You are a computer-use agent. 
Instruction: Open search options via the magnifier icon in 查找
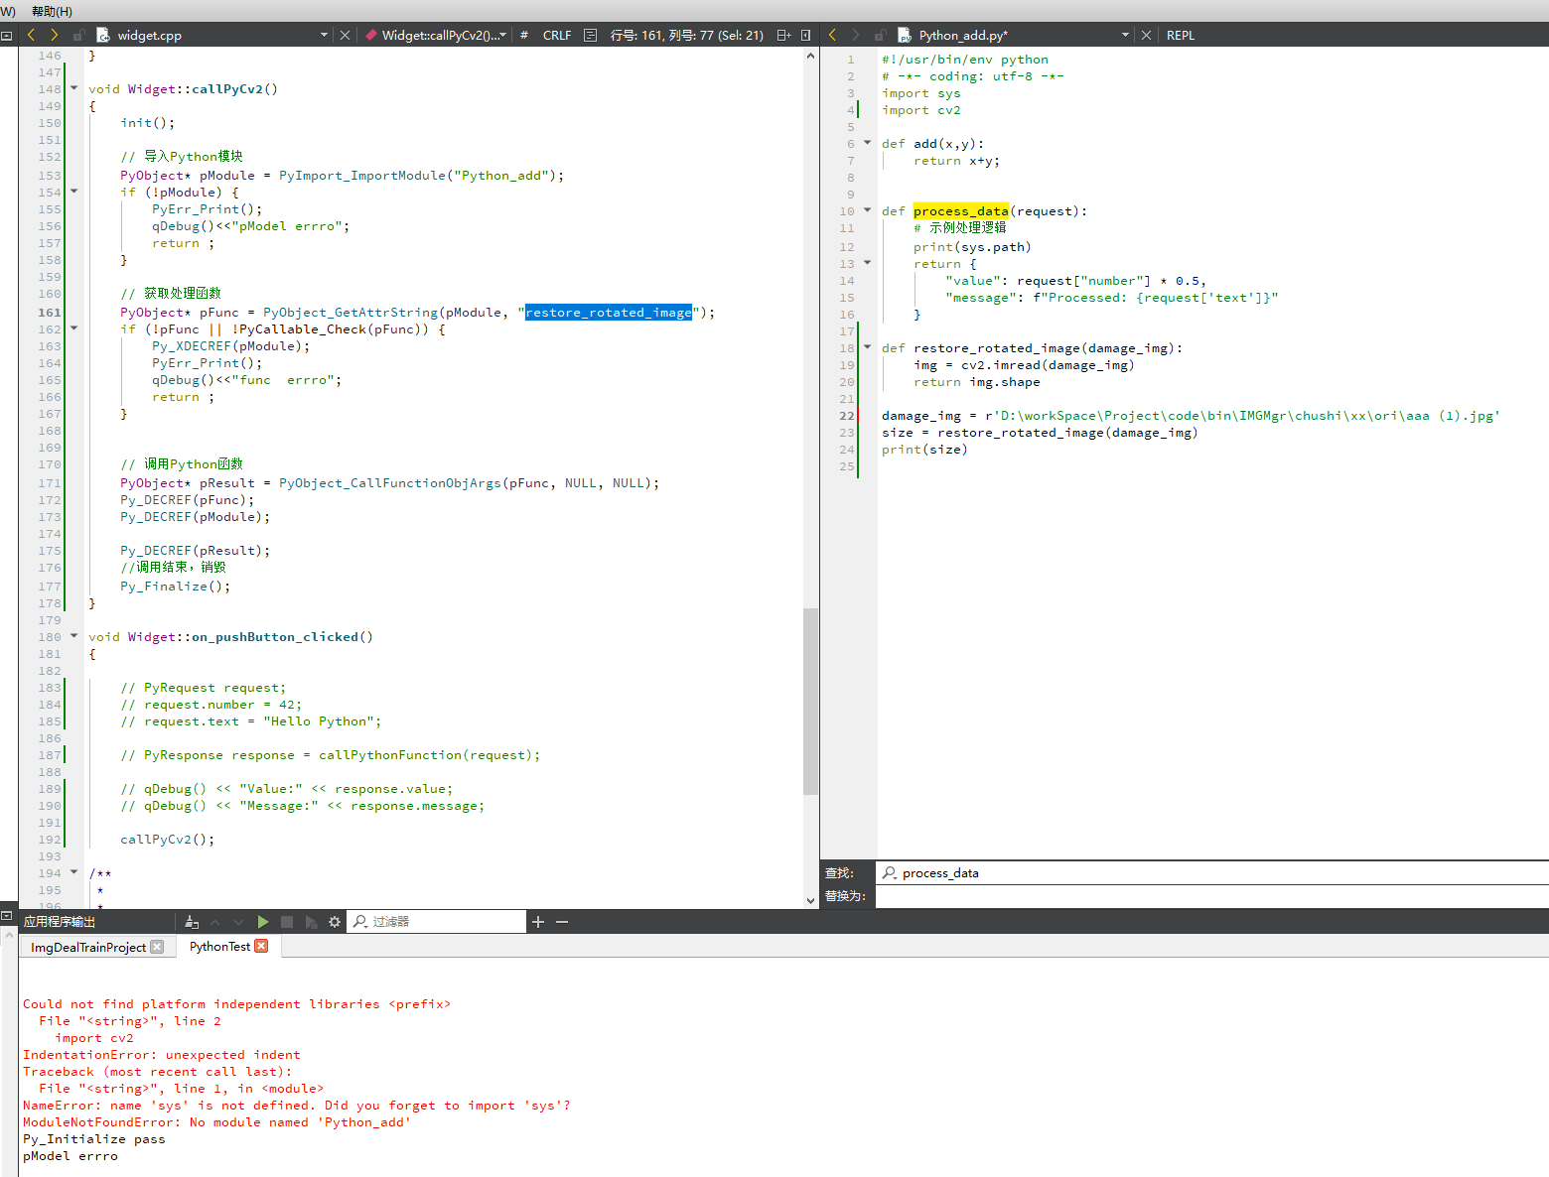click(890, 872)
